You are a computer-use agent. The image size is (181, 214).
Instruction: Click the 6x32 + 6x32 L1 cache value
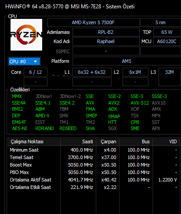click(92, 72)
